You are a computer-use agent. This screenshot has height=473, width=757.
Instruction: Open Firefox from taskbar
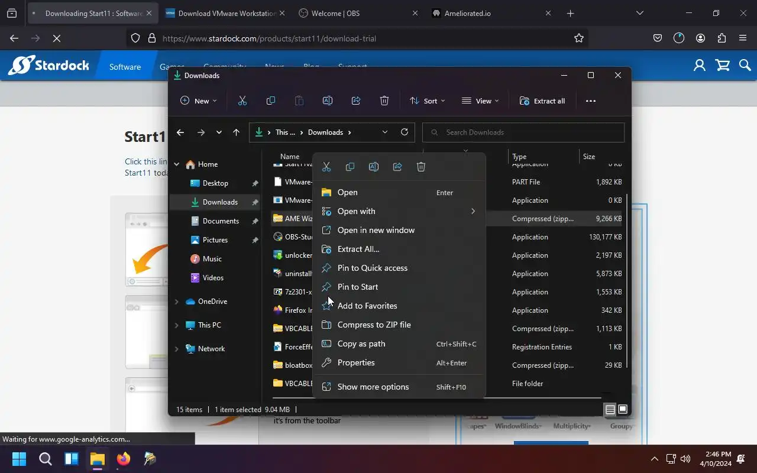pyautogui.click(x=123, y=459)
